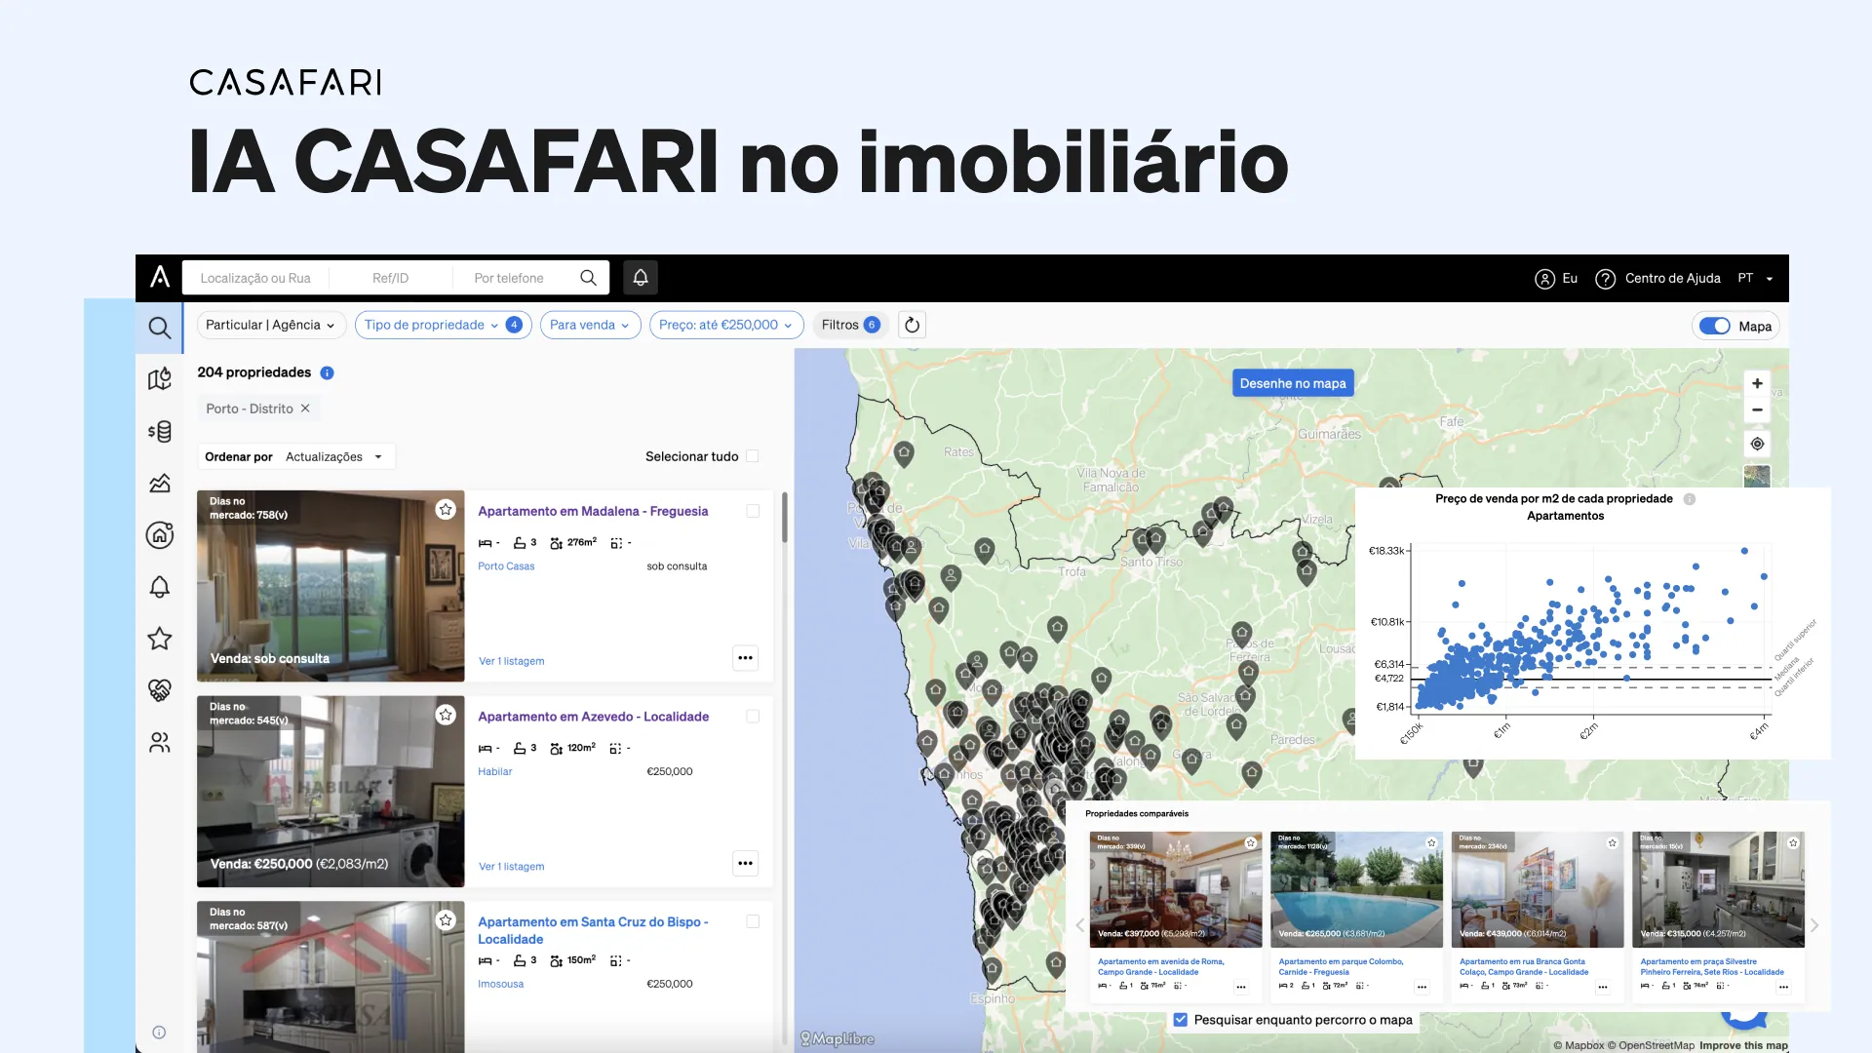The height and width of the screenshot is (1053, 1872).
Task: Open comparable parque Colombo pool photo
Action: click(x=1356, y=889)
